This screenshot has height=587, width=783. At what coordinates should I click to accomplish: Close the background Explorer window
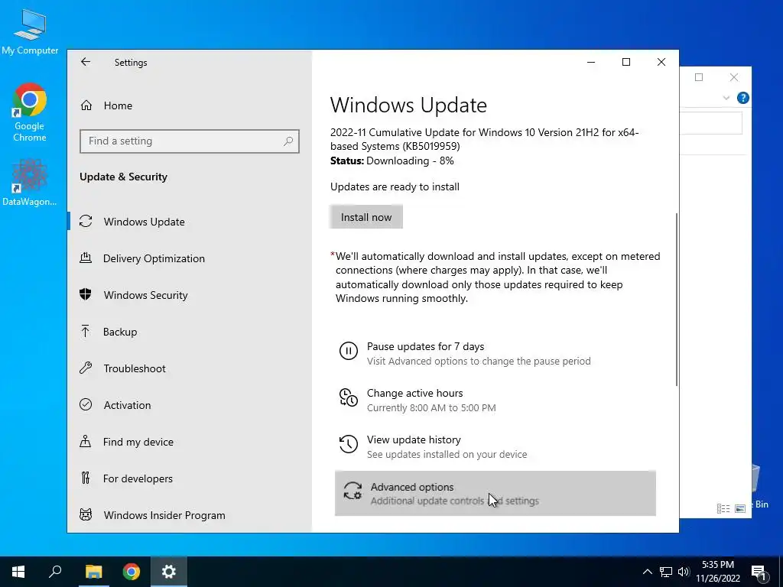tap(733, 77)
